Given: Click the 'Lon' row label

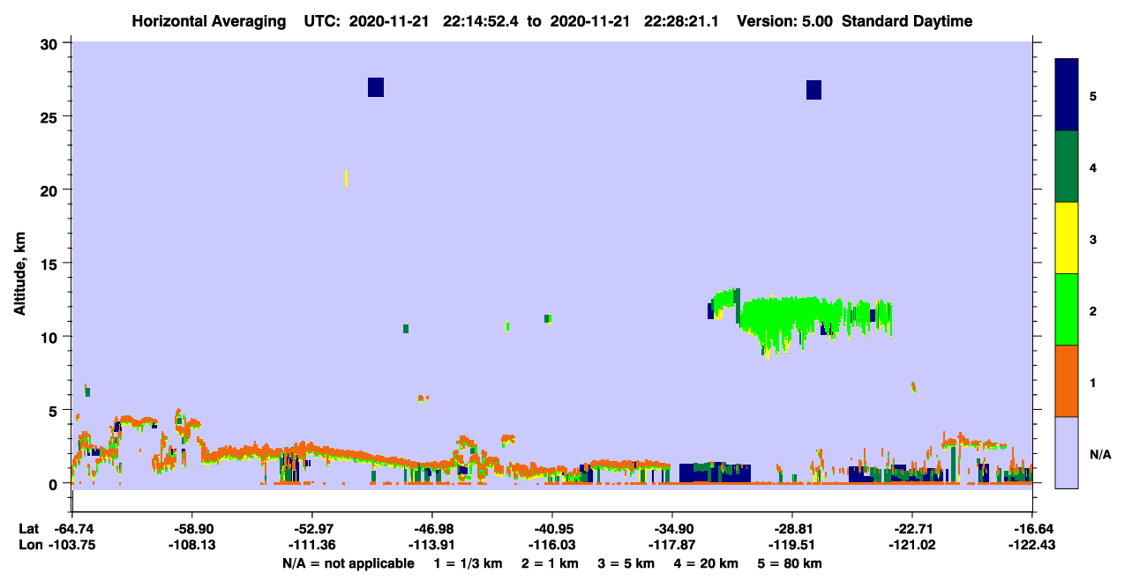Looking at the screenshot, I should coord(30,545).
